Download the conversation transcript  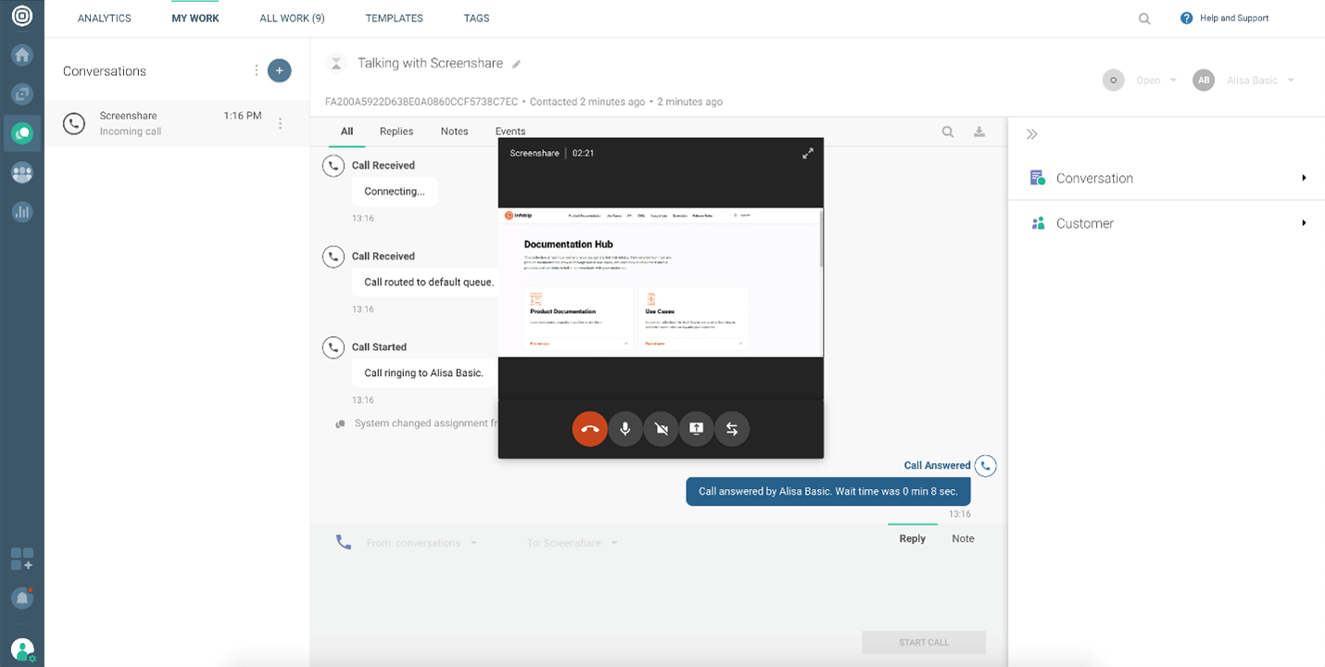[x=978, y=132]
